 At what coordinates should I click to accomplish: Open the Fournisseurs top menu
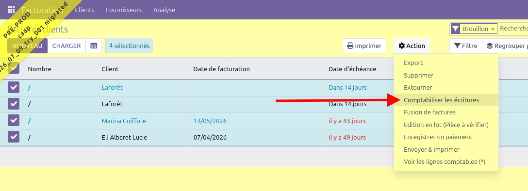[124, 10]
